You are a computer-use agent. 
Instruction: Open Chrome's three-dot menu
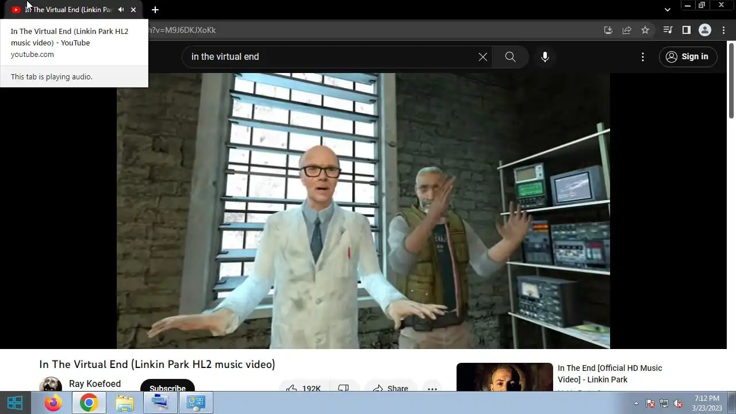(x=723, y=30)
